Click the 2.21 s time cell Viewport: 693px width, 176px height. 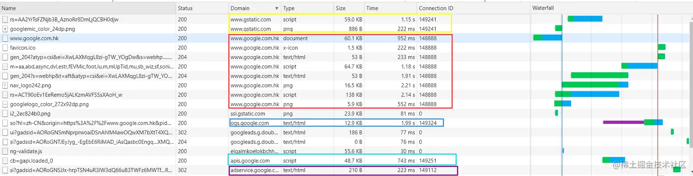pos(408,85)
